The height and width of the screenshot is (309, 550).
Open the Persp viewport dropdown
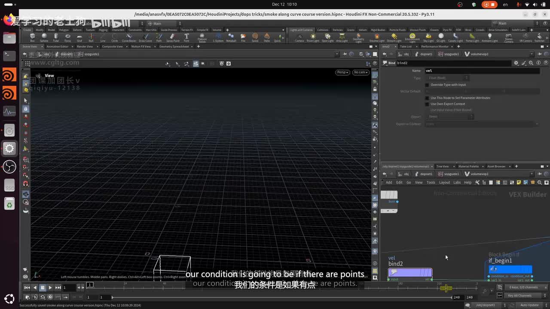coord(343,72)
